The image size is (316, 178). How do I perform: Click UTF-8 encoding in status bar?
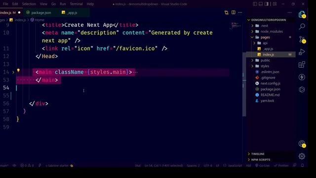(208, 166)
